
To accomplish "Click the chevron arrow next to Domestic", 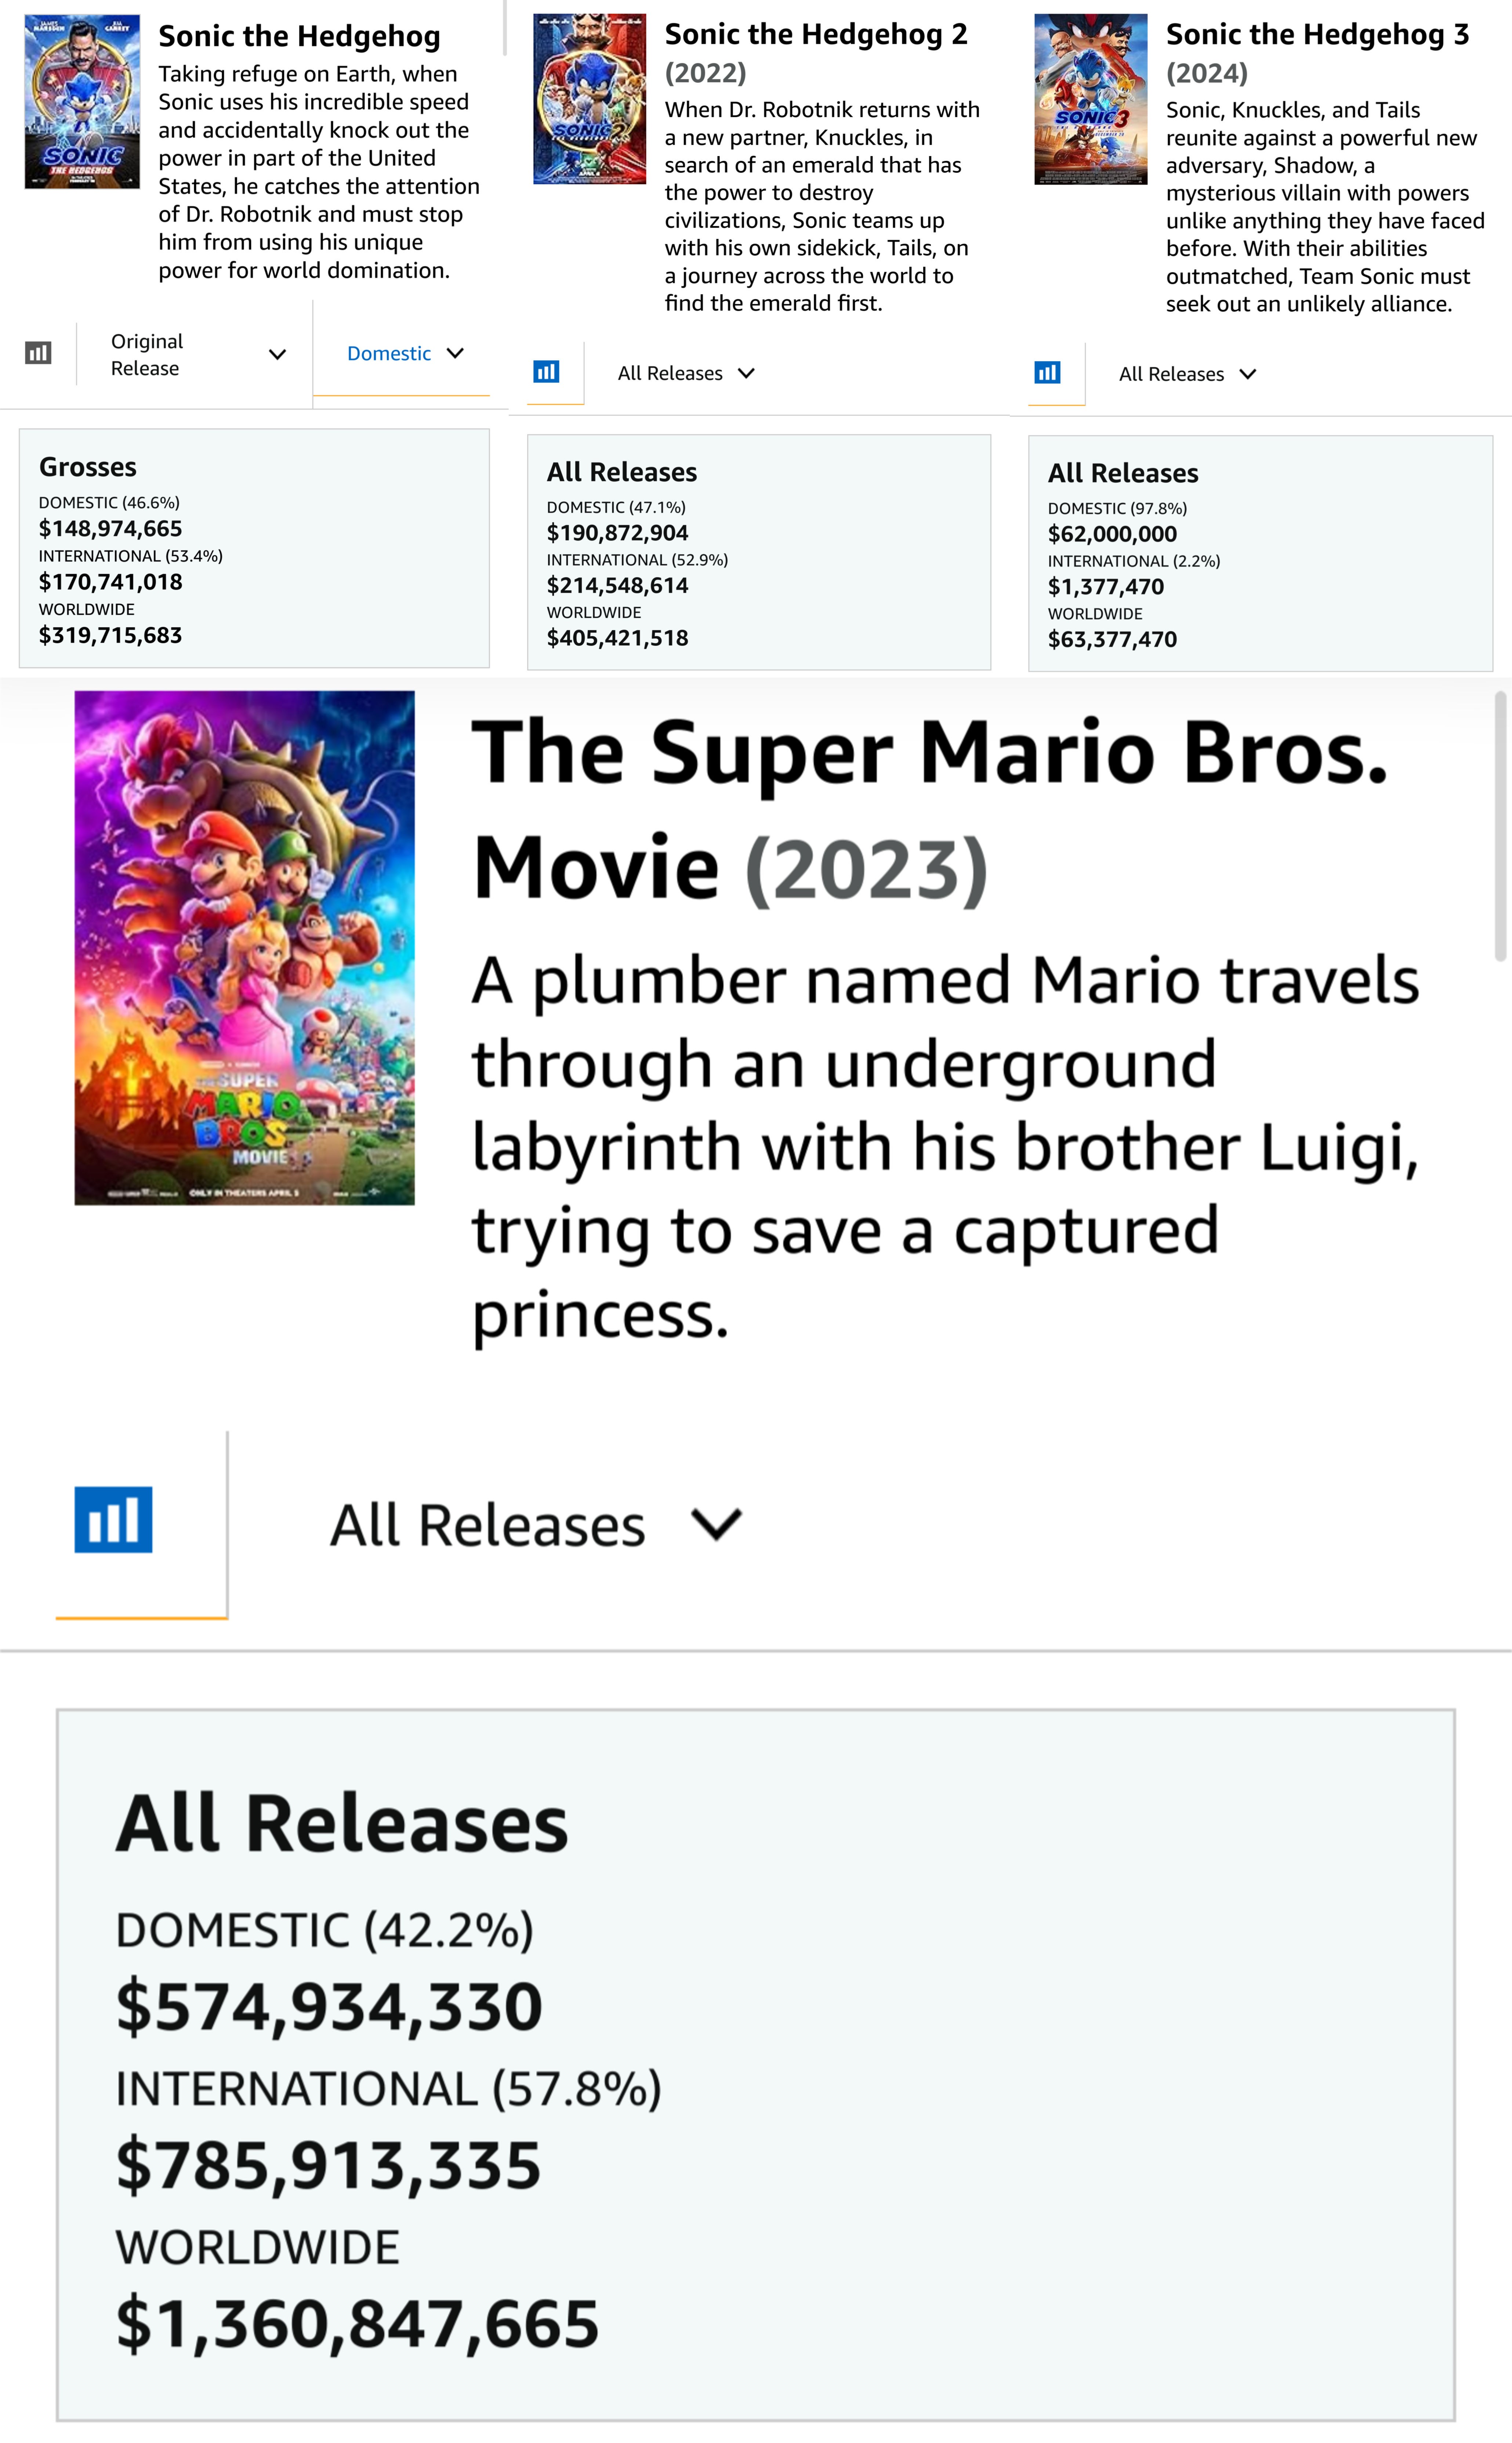I will 455,353.
